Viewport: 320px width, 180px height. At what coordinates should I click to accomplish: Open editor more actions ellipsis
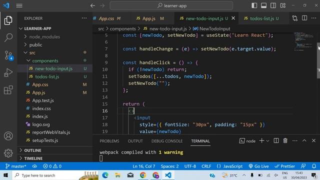tap(314, 18)
